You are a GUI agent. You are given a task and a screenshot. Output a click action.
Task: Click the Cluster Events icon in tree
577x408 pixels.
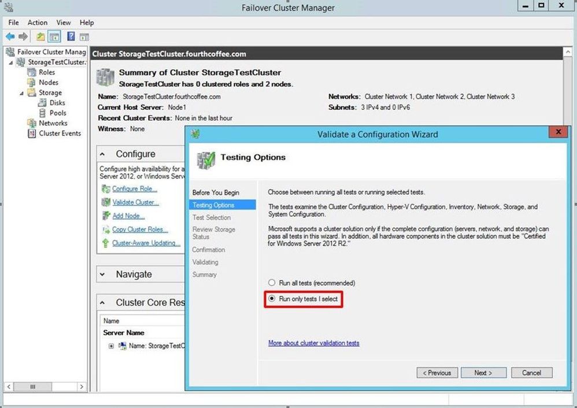coord(32,133)
